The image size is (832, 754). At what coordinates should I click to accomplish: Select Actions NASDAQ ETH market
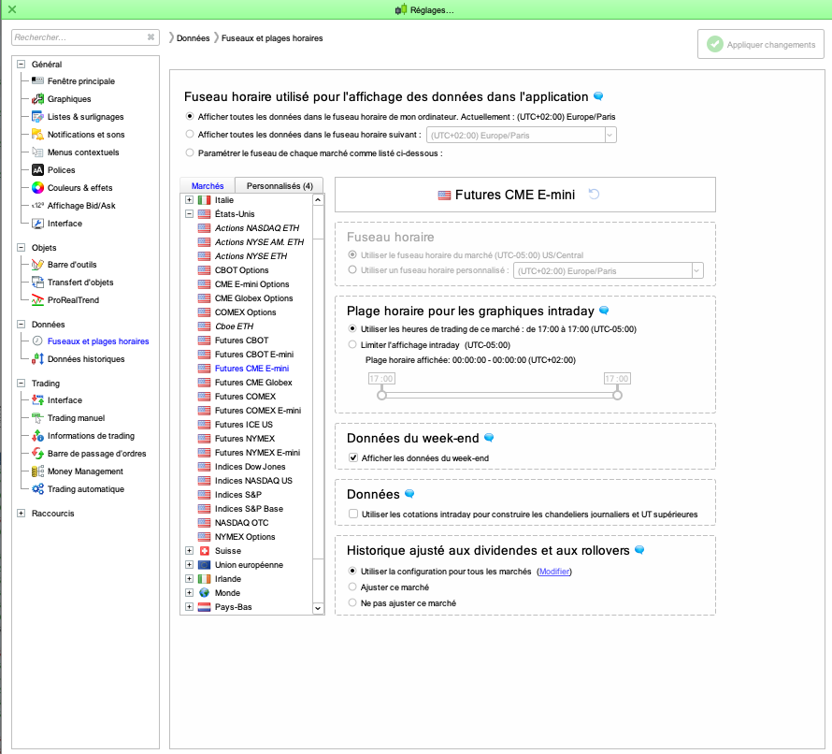pos(257,228)
